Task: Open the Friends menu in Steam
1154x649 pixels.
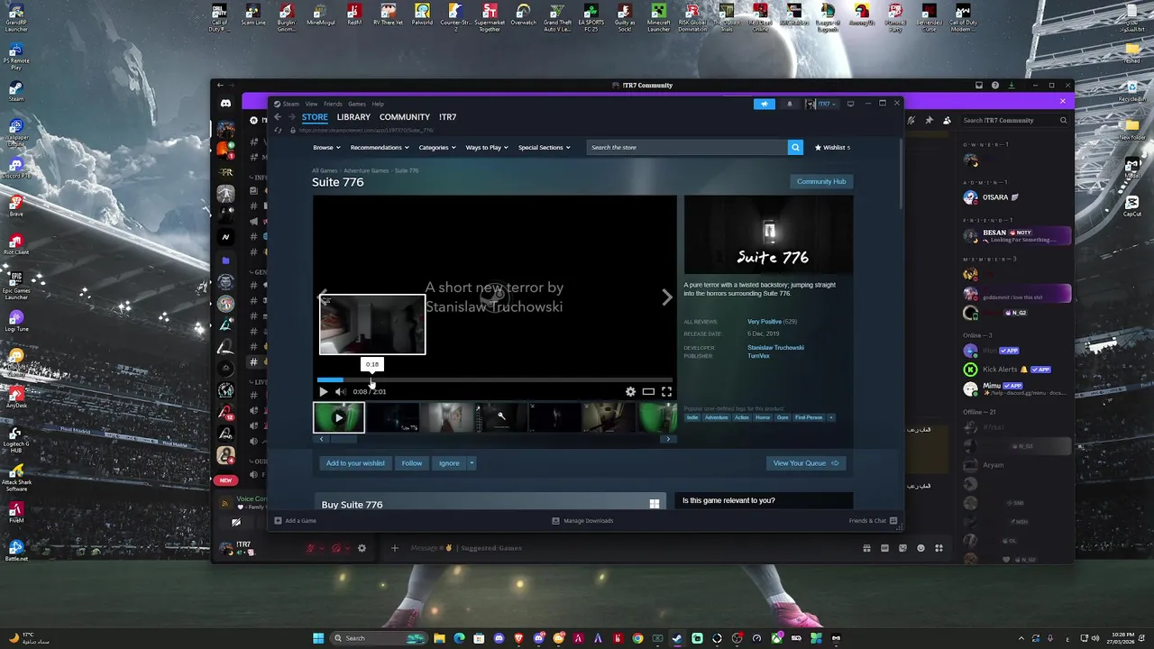Action: coord(334,104)
